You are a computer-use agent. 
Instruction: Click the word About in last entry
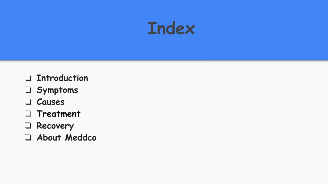tap(49, 138)
